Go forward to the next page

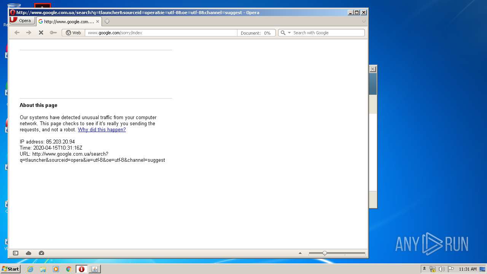[29, 33]
